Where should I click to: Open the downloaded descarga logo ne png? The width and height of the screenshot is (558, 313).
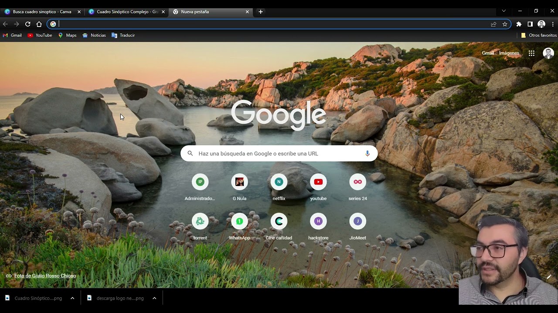(116, 298)
